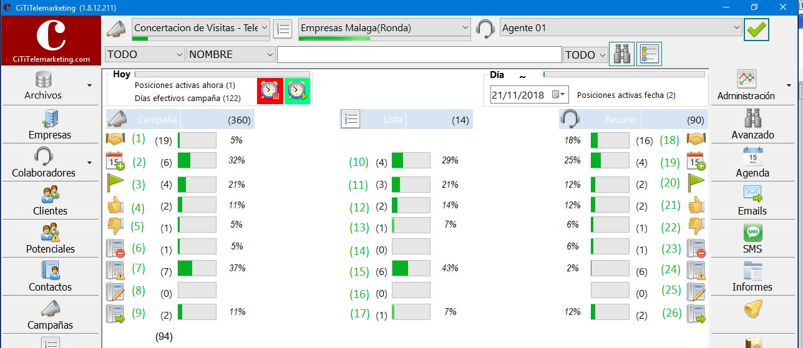Open the NOMBRE field dropdown
Screen dimensions: 803x348
(231, 55)
